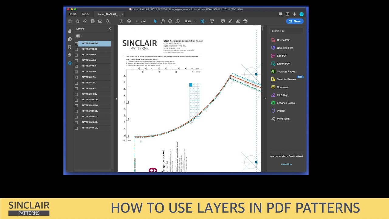Click the current page number field
This screenshot has width=389, height=219.
pyautogui.click(x=136, y=21)
